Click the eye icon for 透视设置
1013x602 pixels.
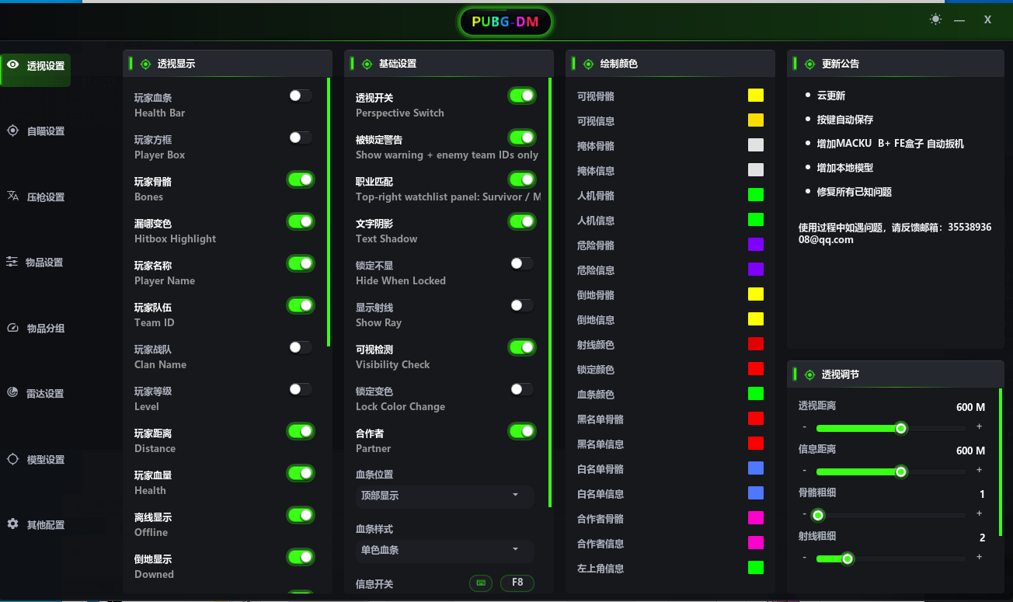tap(12, 65)
